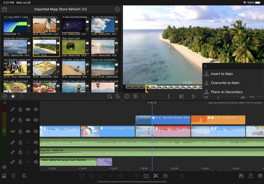Open the clip info icon below preview
Image resolution: width=264 pixels, height=184 pixels.
(127, 96)
